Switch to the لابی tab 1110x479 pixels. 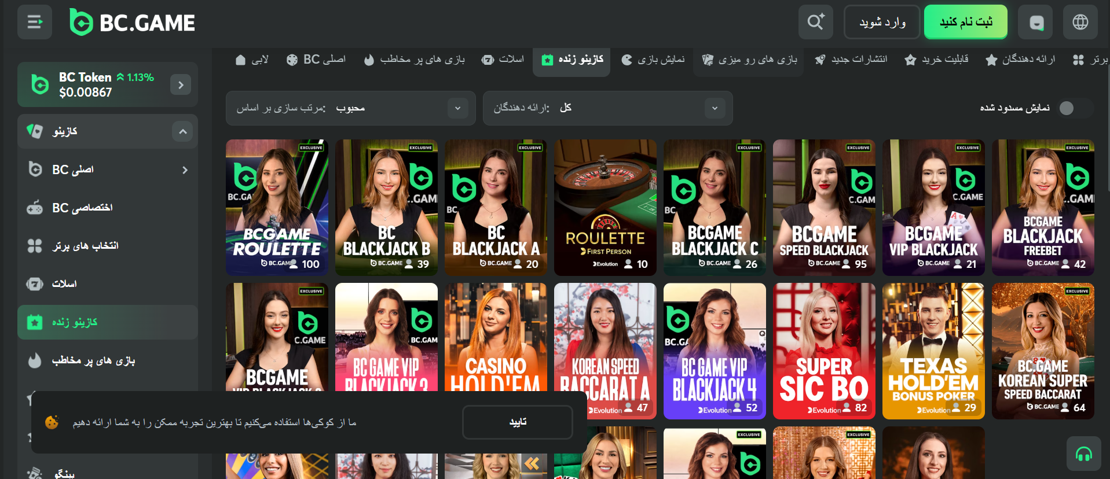coord(252,60)
